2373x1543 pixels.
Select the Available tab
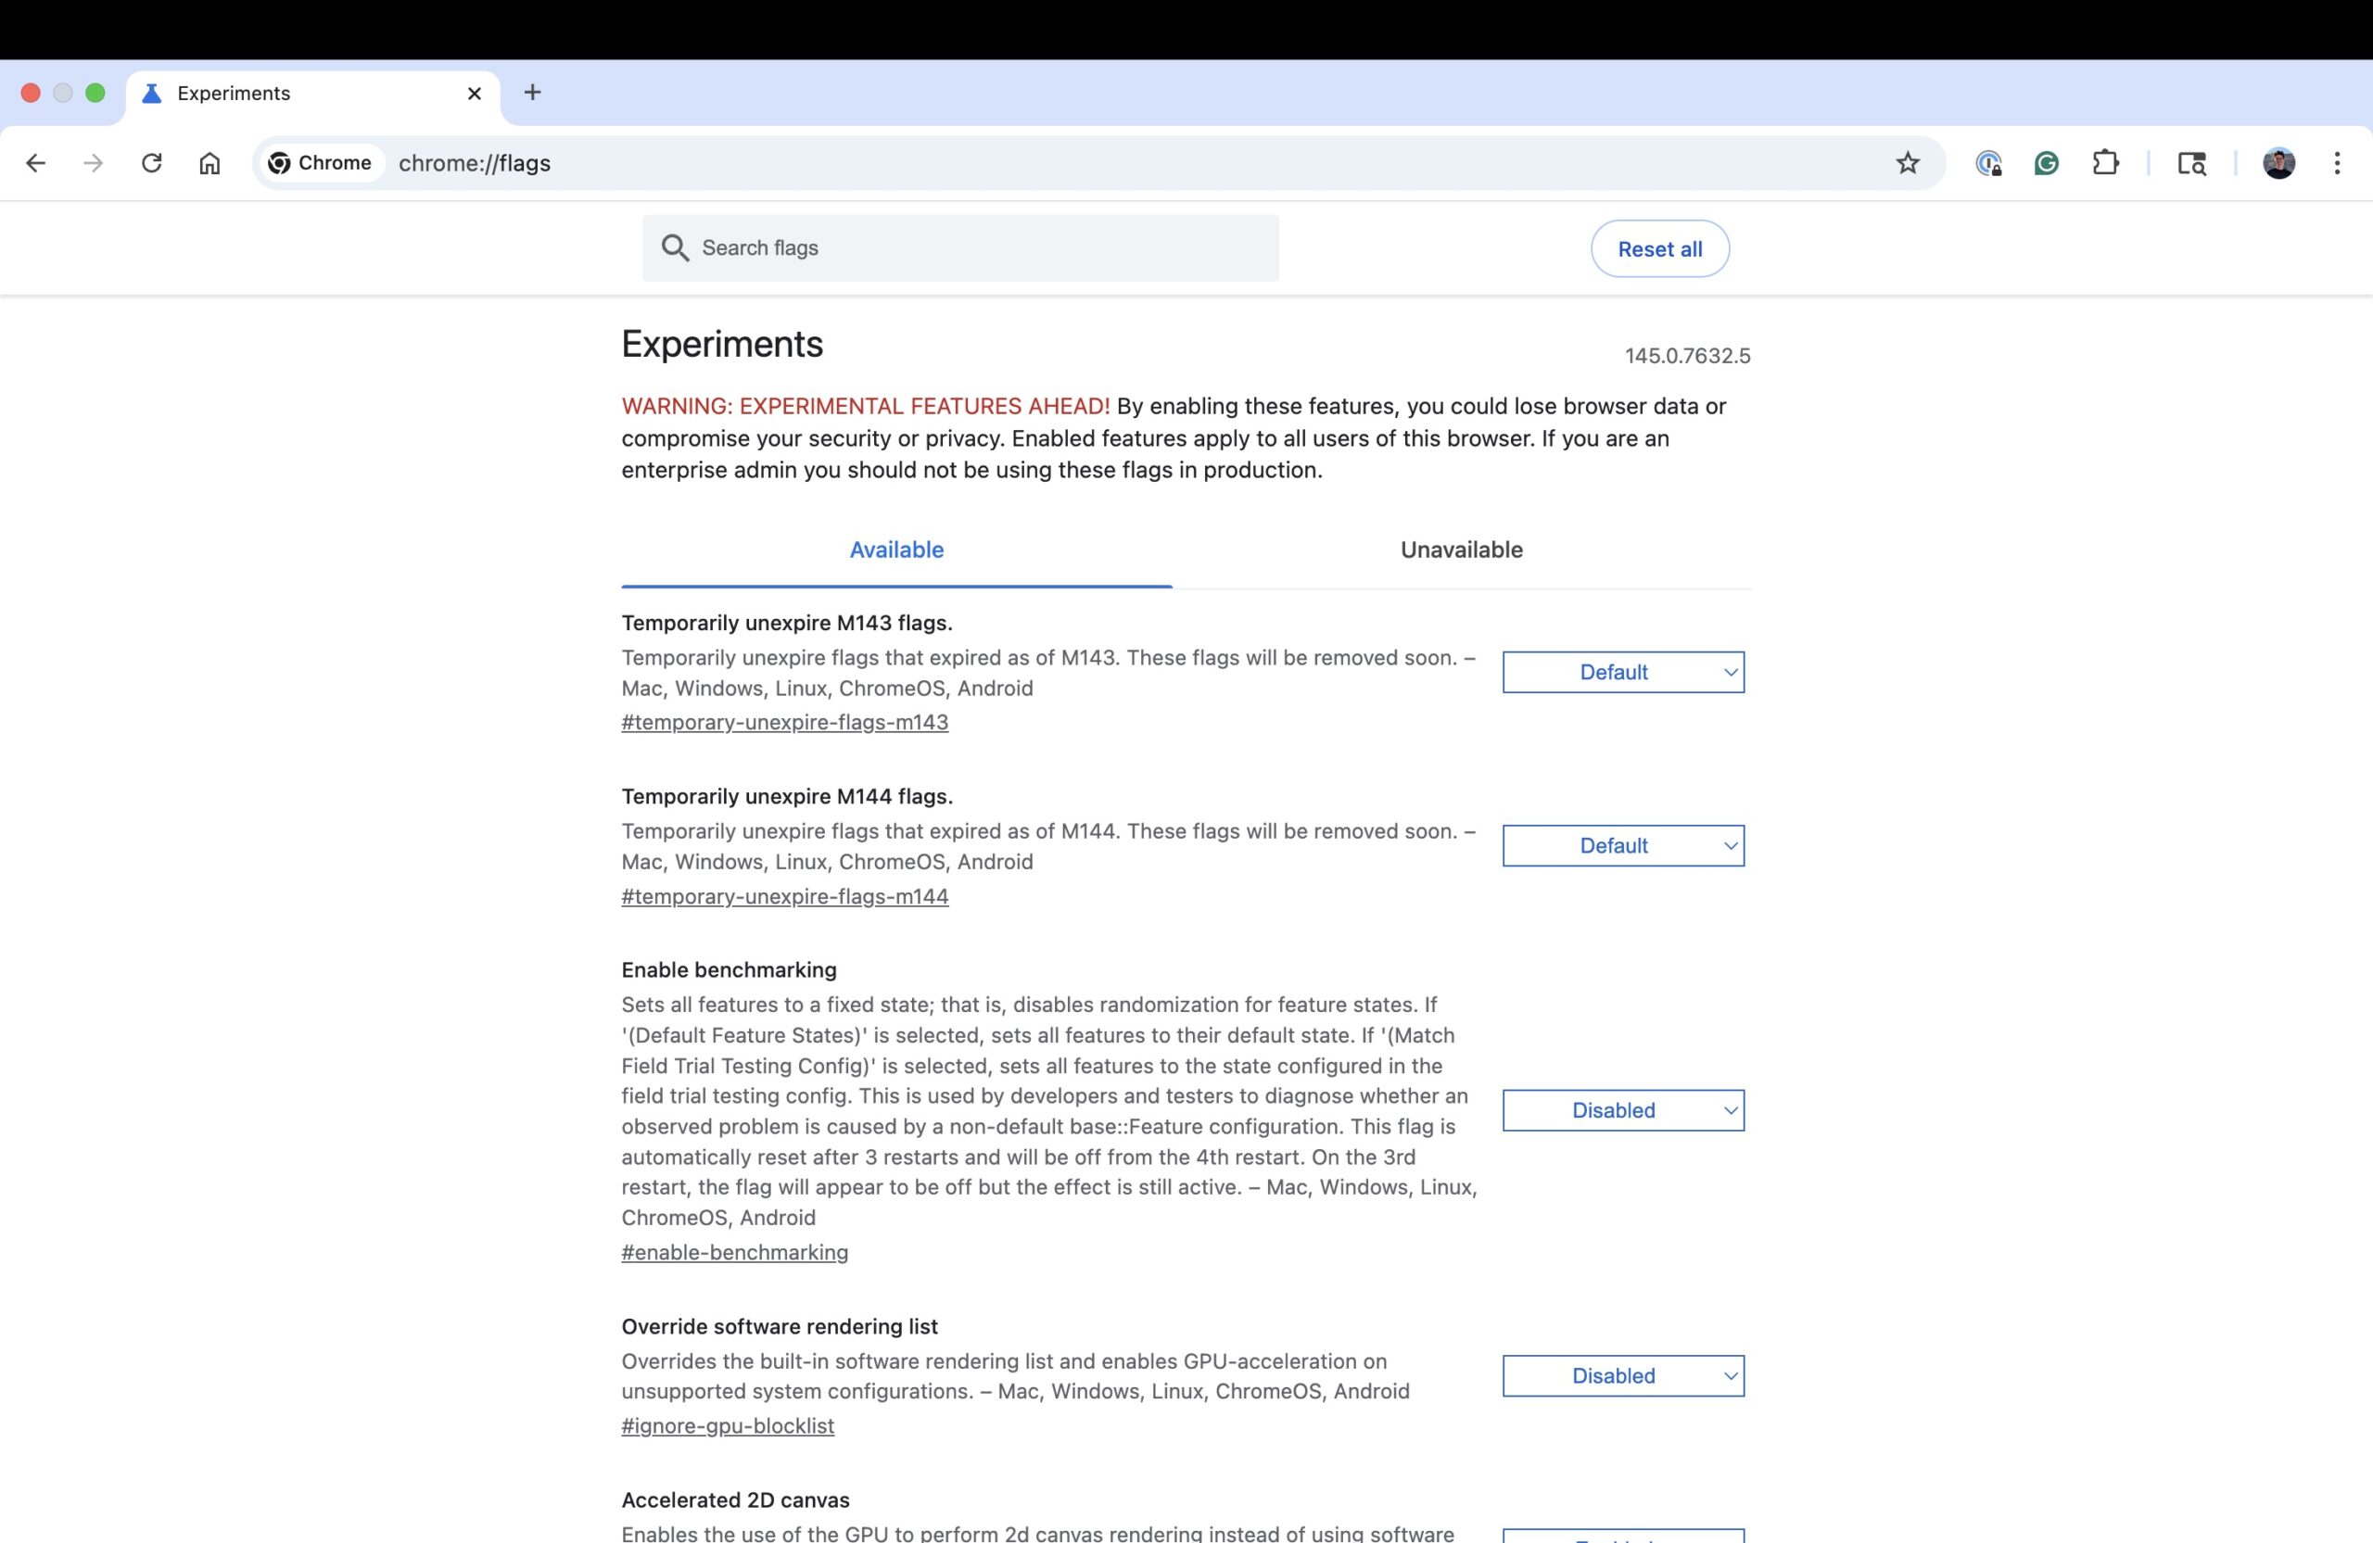pyautogui.click(x=895, y=550)
